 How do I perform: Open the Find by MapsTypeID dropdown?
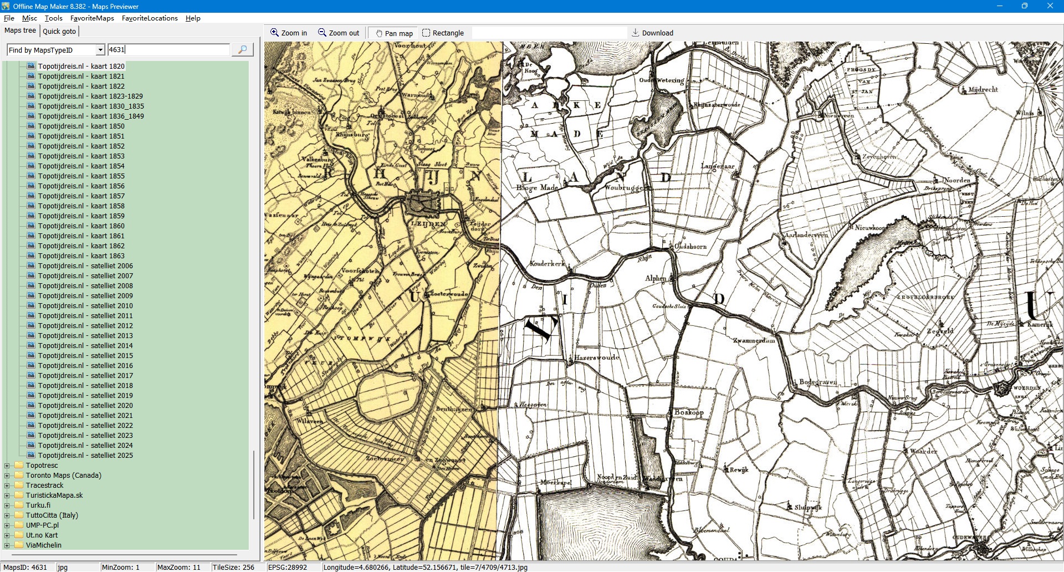click(x=100, y=50)
